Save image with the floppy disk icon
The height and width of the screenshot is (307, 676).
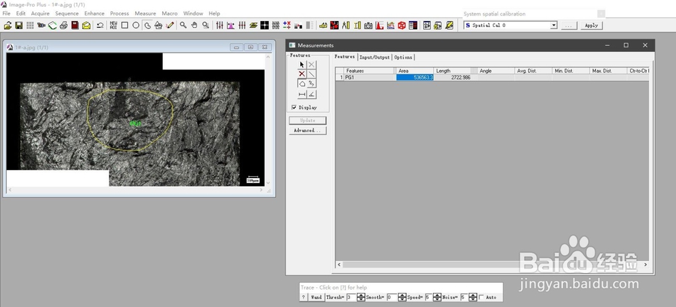19,26
